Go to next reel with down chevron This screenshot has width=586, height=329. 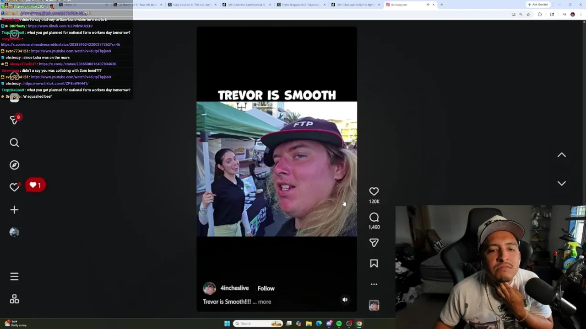(562, 183)
